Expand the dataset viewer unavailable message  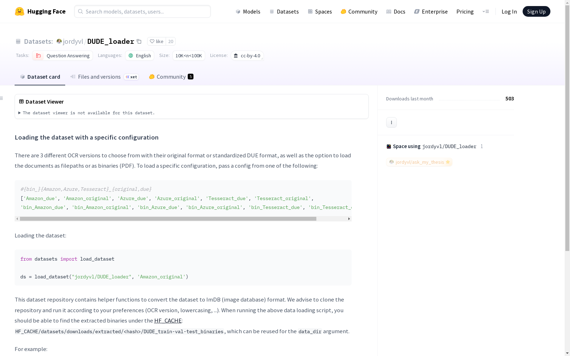tap(87, 113)
